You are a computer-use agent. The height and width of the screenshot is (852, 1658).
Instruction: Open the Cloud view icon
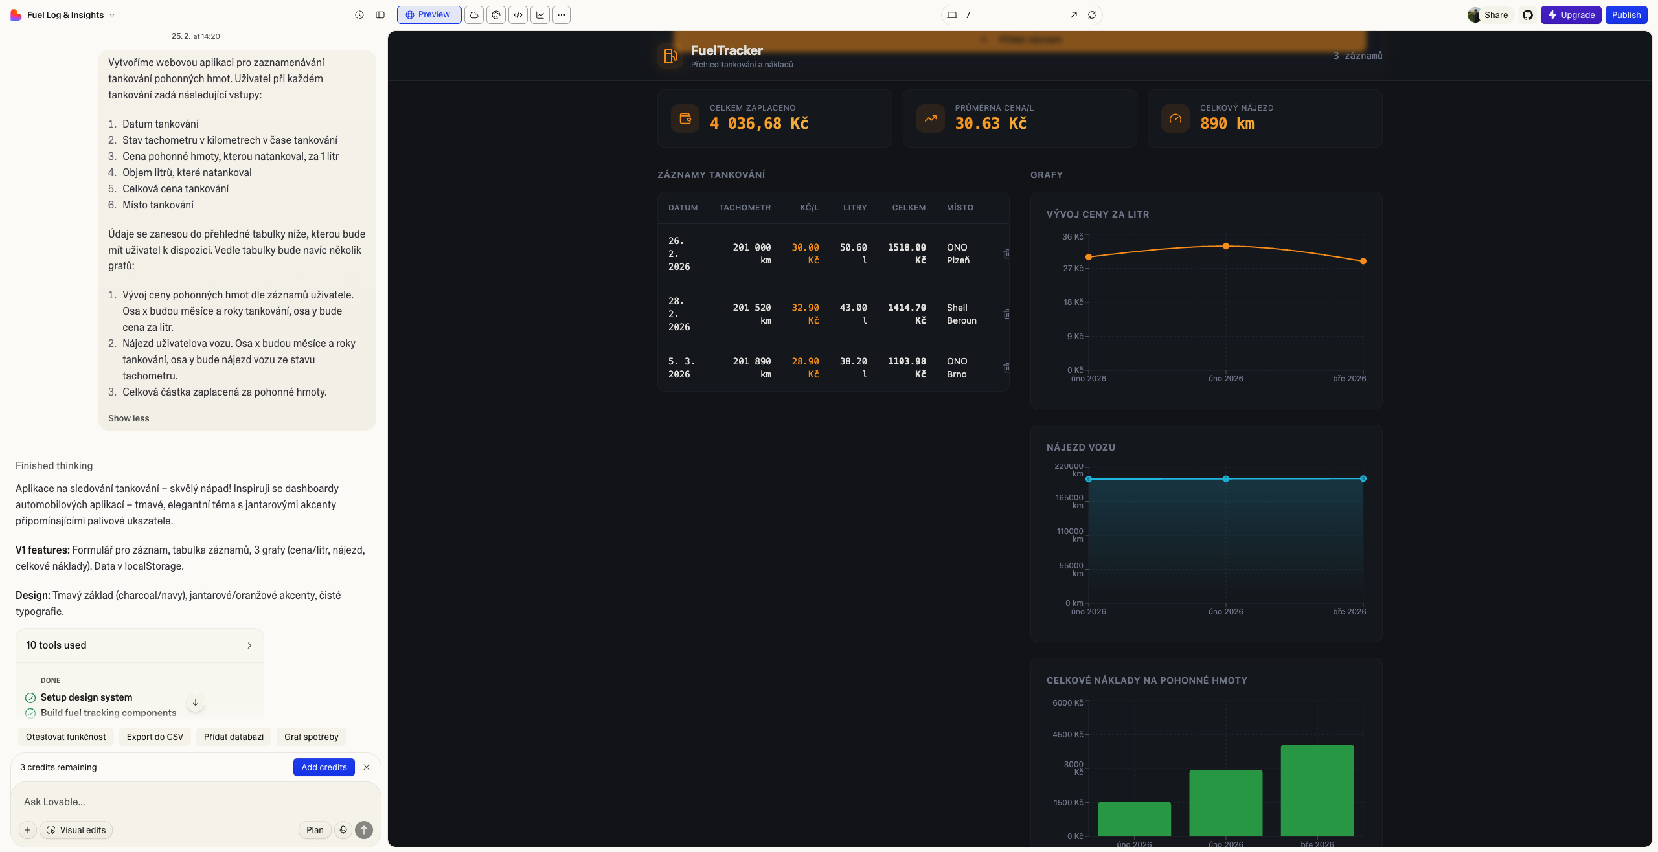click(x=474, y=15)
